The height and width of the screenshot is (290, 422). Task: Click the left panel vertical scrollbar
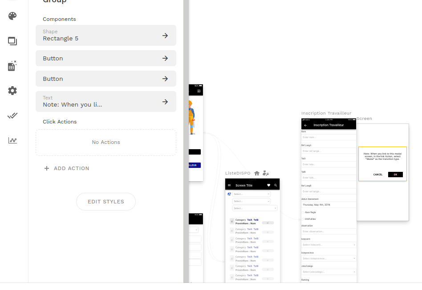[x=186, y=141]
